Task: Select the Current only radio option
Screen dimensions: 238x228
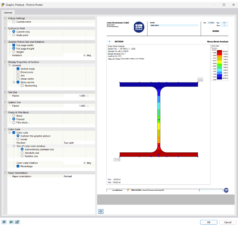Action: click(14, 32)
